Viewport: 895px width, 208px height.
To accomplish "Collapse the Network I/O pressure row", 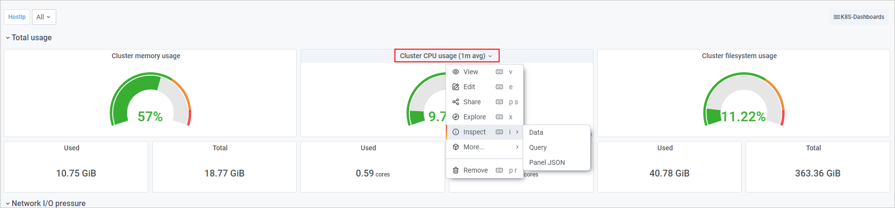I will coord(8,204).
